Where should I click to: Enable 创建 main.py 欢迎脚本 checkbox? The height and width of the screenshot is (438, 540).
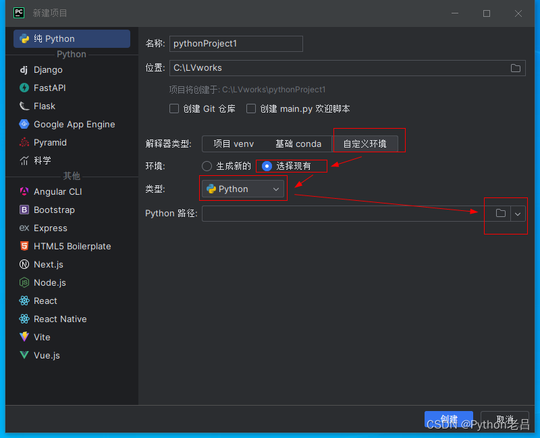click(251, 108)
